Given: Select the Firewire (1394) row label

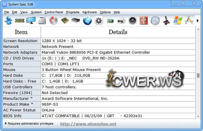Looking at the screenshot, I should coord(18,93).
